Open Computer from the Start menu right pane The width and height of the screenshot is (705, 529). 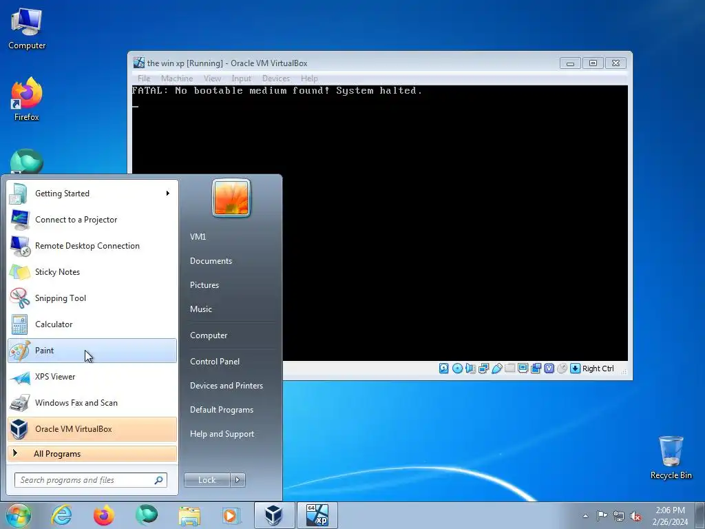pyautogui.click(x=209, y=335)
